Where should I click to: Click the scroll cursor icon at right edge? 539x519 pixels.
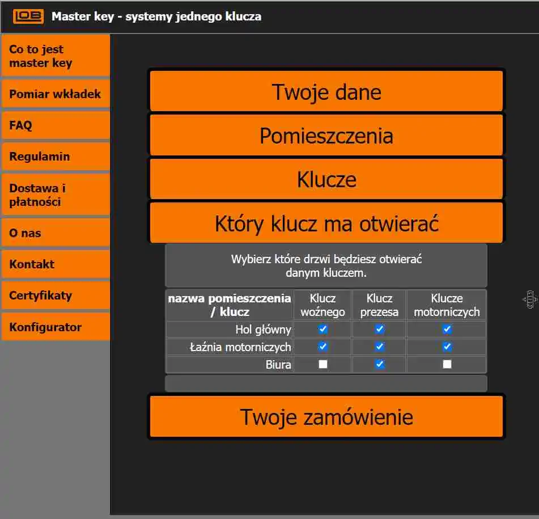[x=530, y=299]
